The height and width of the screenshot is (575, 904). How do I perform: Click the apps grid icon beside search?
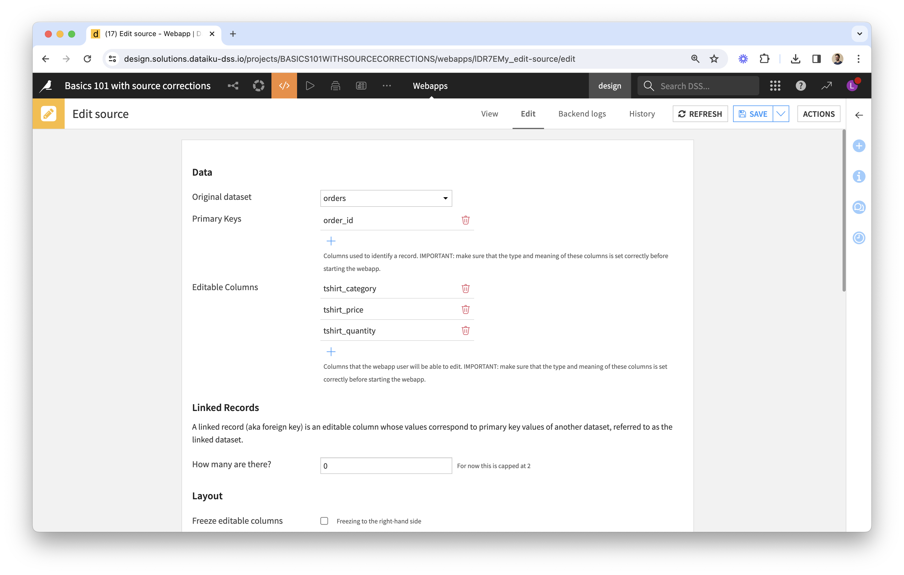pyautogui.click(x=774, y=85)
